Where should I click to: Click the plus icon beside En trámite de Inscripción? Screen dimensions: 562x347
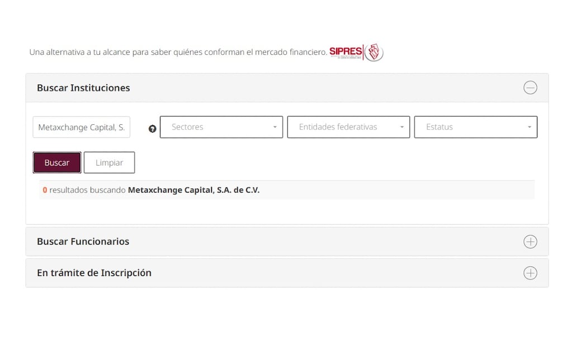pyautogui.click(x=530, y=273)
